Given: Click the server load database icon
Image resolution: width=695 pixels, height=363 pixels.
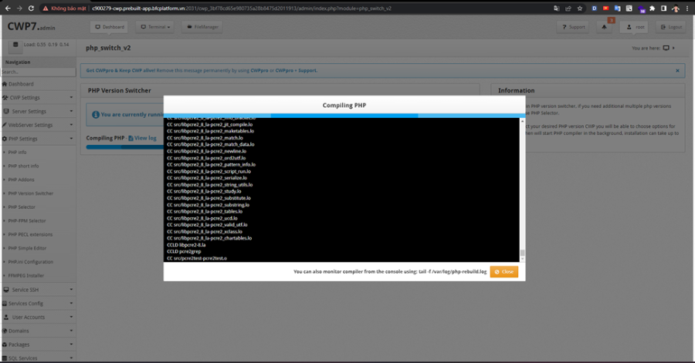Looking at the screenshot, I should point(15,45).
